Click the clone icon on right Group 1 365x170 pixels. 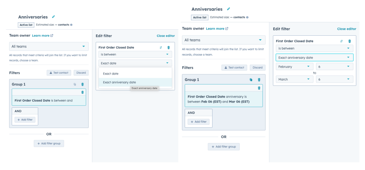[251, 80]
